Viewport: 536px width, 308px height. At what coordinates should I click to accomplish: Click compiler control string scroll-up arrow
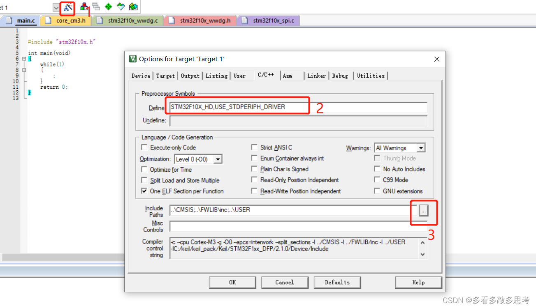click(x=422, y=242)
